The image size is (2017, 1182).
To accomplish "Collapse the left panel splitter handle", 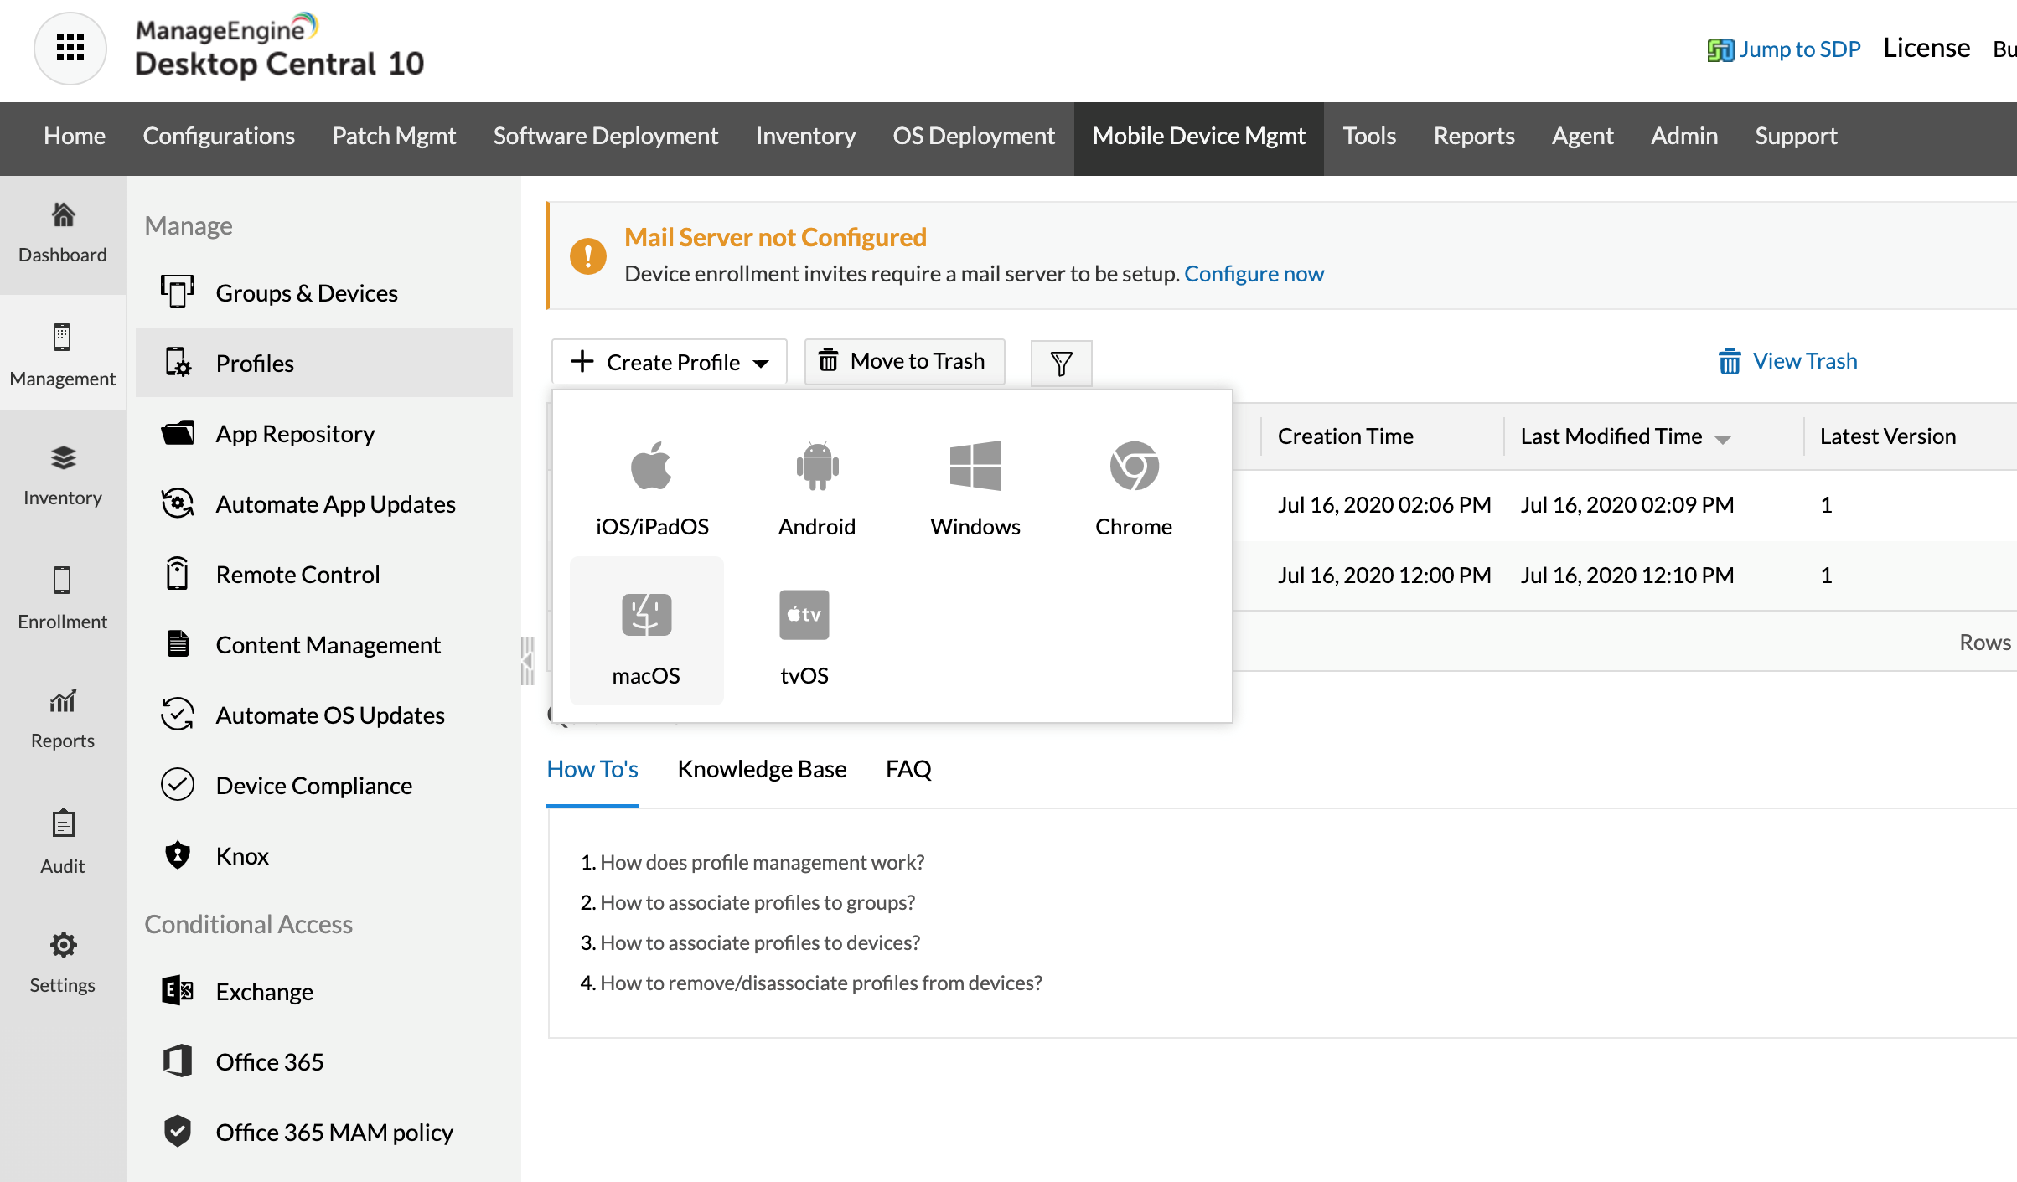I will coord(527,661).
